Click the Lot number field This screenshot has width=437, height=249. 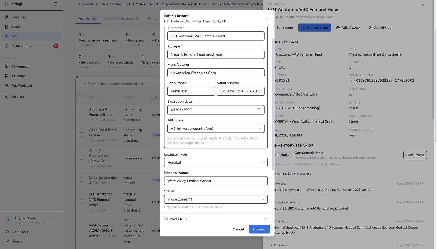point(191,91)
